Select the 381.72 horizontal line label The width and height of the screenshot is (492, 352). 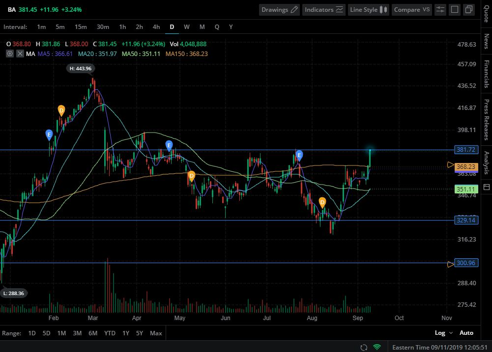[466, 150]
